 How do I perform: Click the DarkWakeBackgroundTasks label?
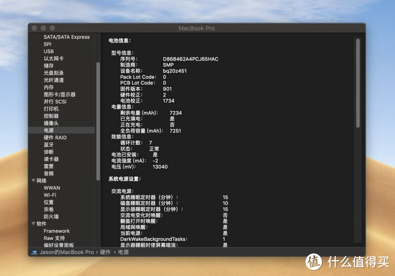click(154, 239)
